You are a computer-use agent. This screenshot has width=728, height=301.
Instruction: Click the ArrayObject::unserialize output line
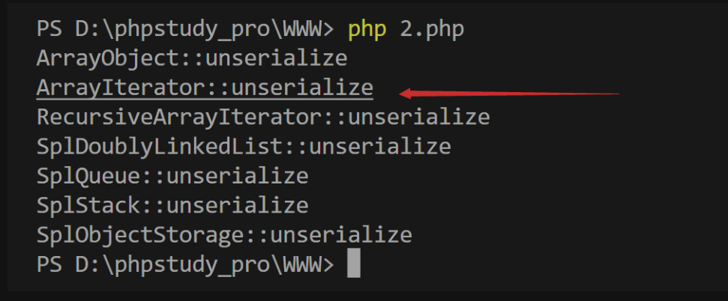coord(192,59)
